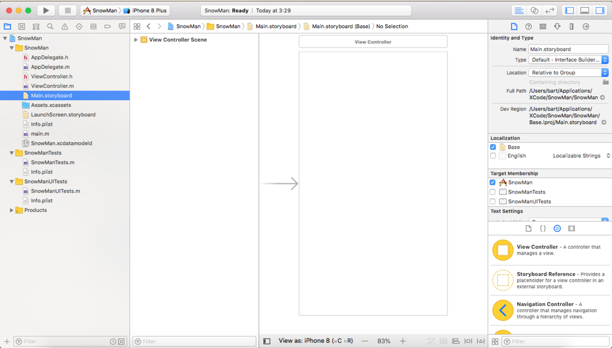The image size is (612, 348).
Task: Focus the Project navigator filter field
Action: pyautogui.click(x=70, y=341)
